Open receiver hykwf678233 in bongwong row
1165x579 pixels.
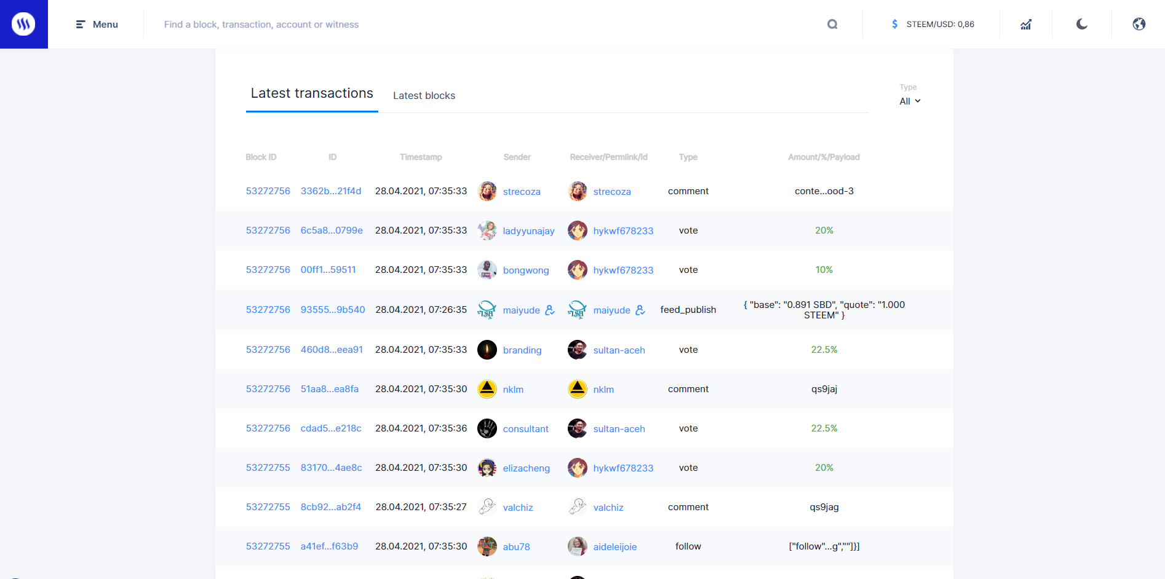pos(624,270)
